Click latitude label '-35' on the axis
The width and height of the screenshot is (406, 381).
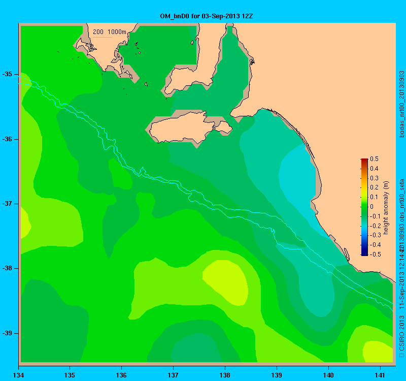(x=7, y=74)
